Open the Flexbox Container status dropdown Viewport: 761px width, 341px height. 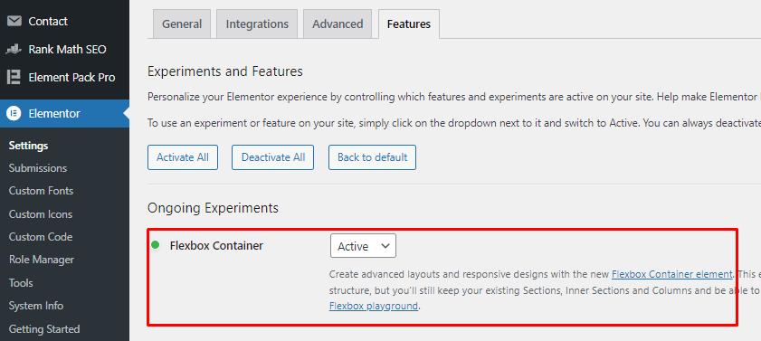coord(363,246)
